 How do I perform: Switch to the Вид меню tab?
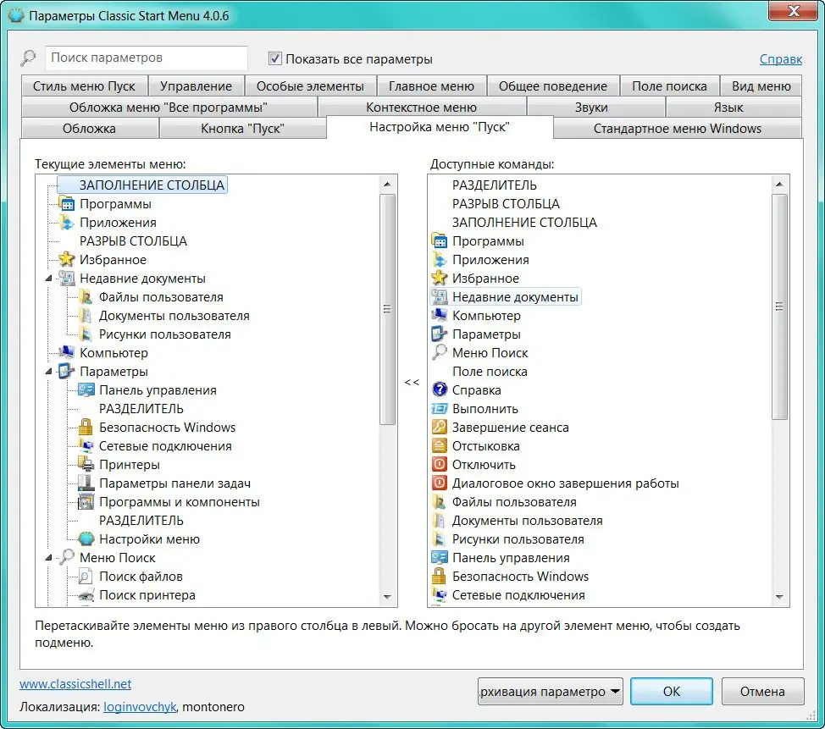[x=761, y=86]
